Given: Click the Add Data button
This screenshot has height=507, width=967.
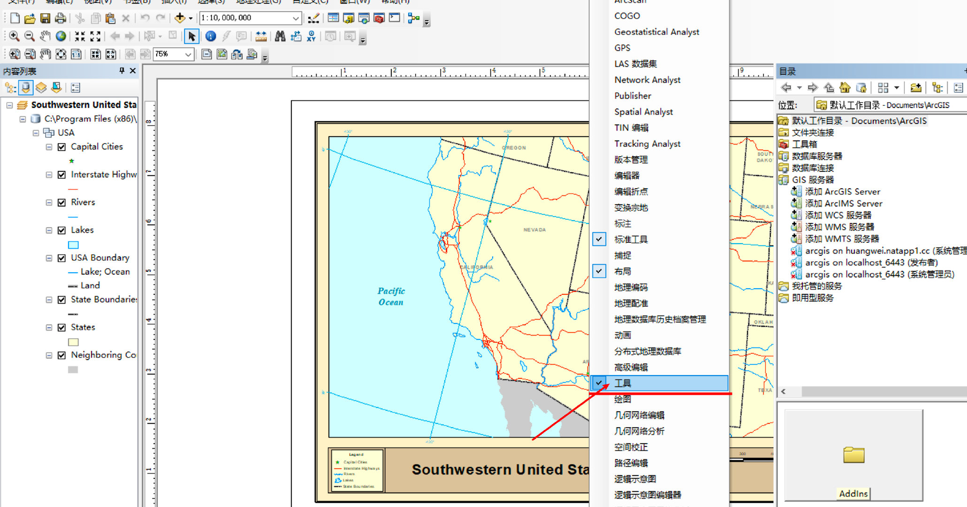Looking at the screenshot, I should [x=180, y=18].
